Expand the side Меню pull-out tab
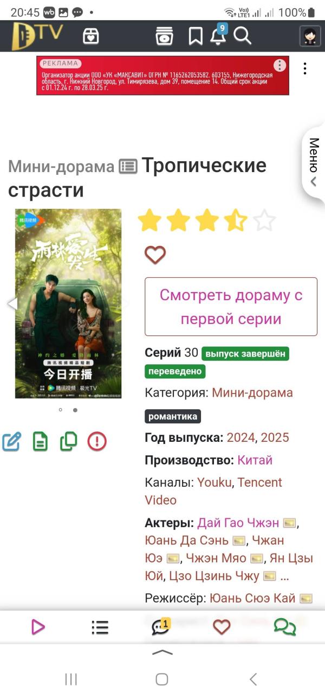This screenshot has width=325, height=698. point(313,163)
